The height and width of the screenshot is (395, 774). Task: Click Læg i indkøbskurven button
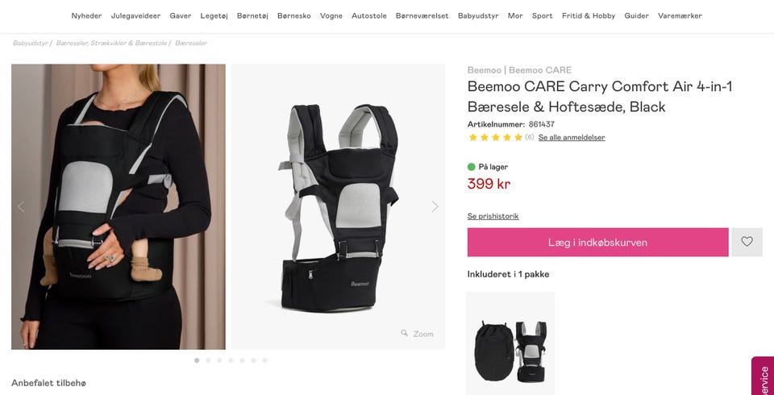(597, 242)
